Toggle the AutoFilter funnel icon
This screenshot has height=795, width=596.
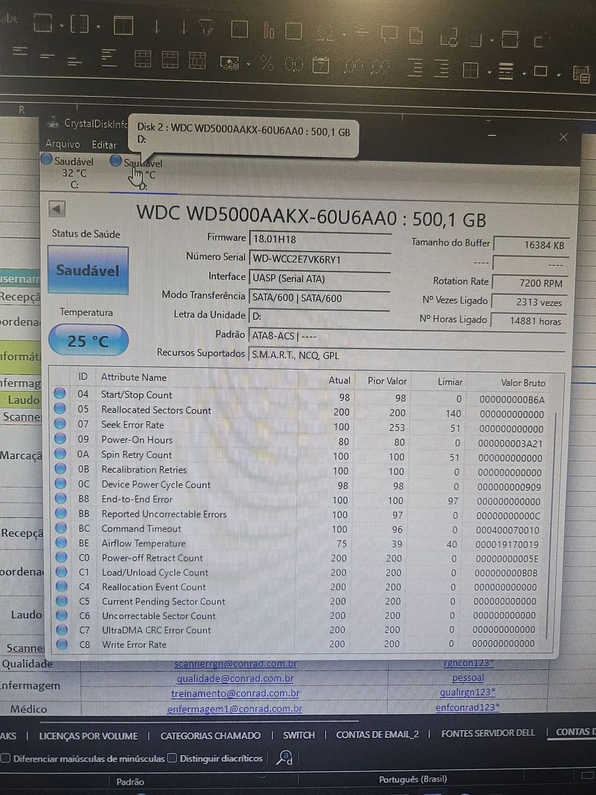206,27
